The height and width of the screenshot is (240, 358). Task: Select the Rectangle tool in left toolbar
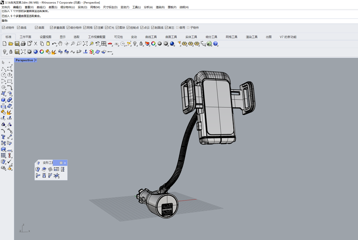point(10,81)
